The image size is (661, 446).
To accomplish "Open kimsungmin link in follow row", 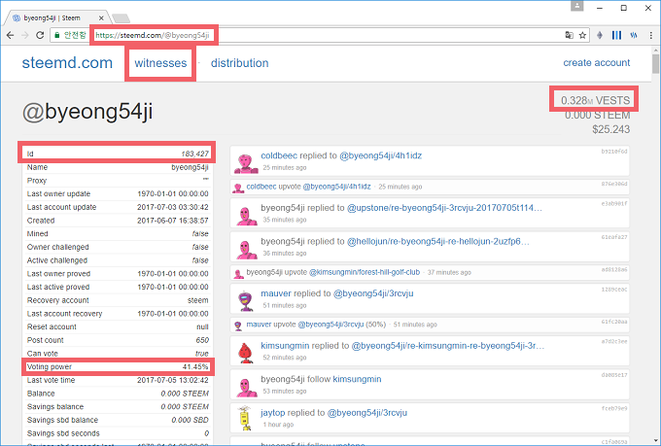I will coord(357,379).
